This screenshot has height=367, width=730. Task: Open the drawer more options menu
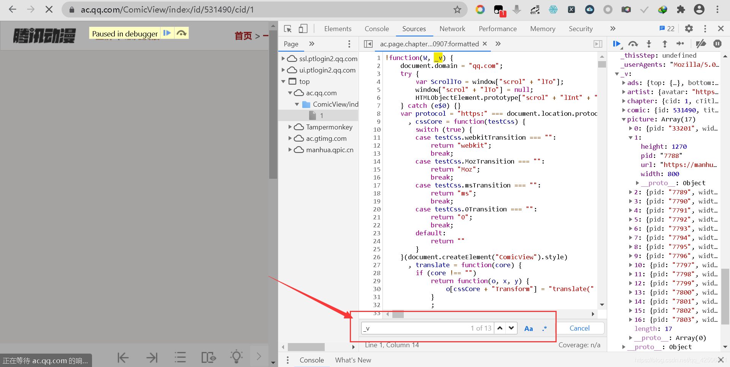(288, 360)
